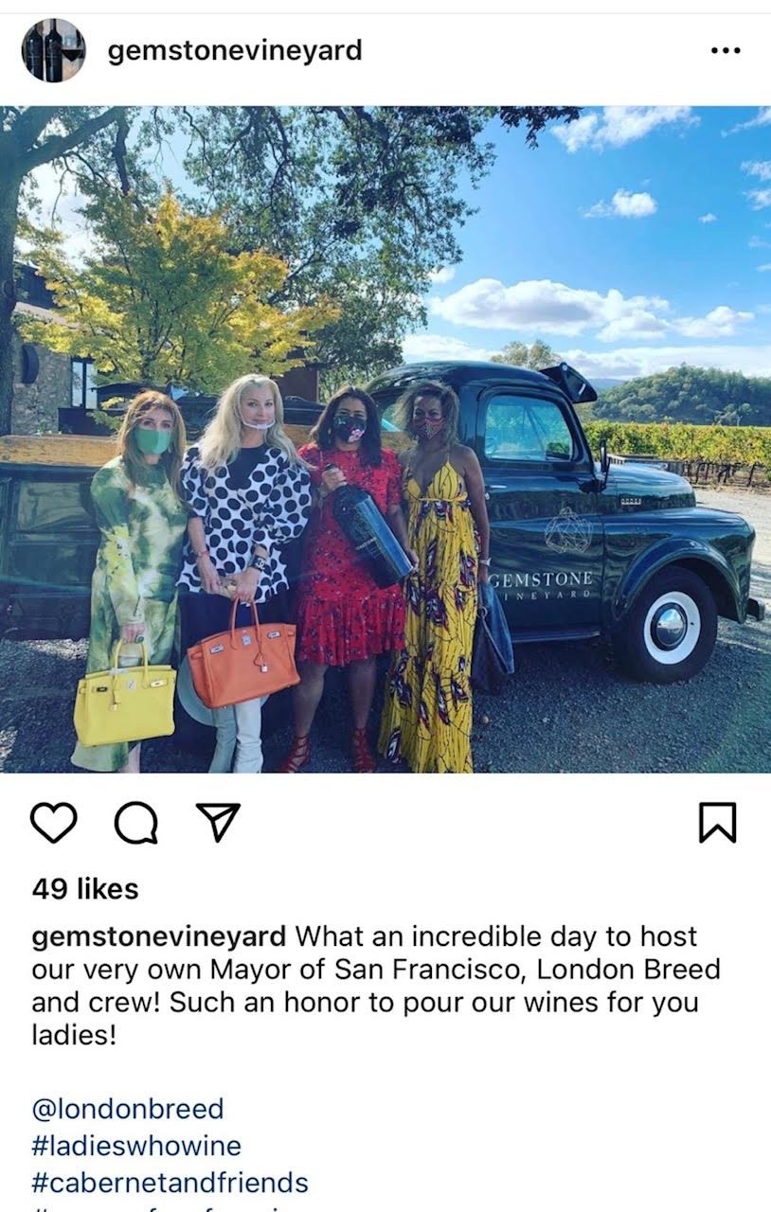View the 49 likes list
The height and width of the screenshot is (1212, 771).
pos(85,888)
